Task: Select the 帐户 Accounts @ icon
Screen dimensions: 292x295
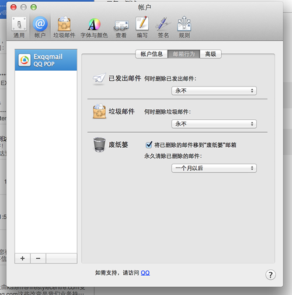Action: [40, 27]
